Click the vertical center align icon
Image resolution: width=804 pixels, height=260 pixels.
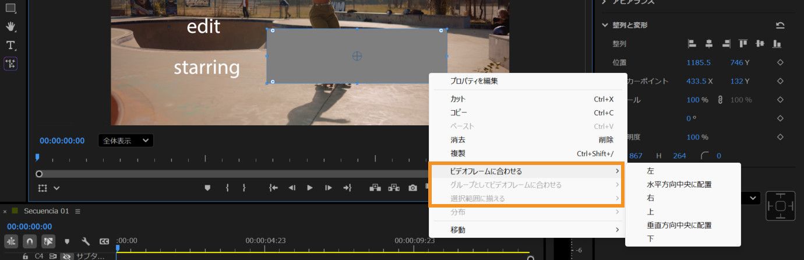(760, 44)
